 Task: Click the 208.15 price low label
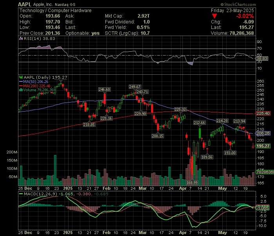tap(158, 136)
